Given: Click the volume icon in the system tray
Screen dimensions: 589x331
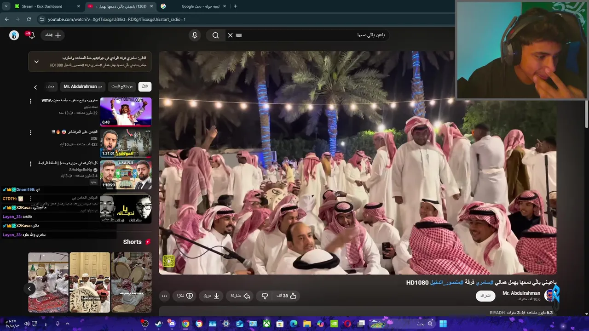Looking at the screenshot, I should [27, 324].
